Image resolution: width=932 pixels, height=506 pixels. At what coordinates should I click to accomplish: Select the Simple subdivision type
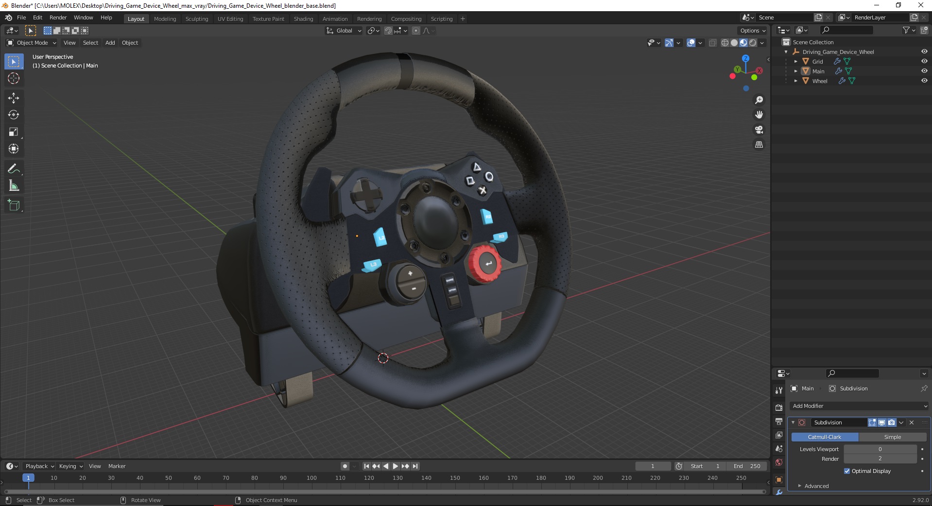click(x=893, y=437)
